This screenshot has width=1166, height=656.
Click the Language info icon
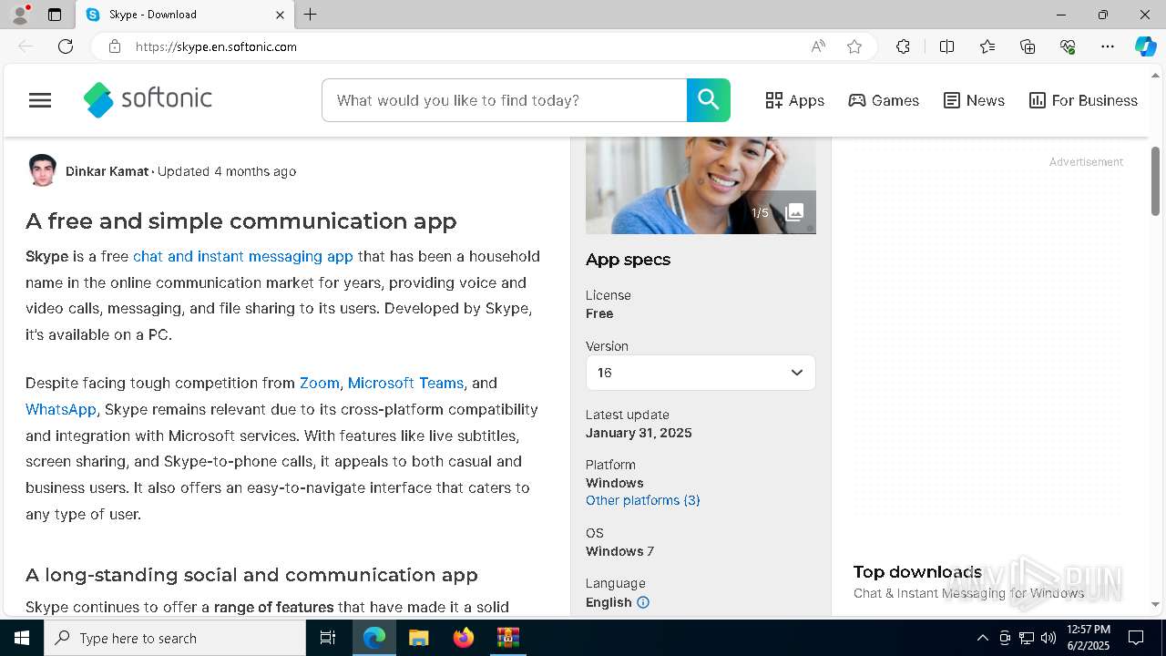click(x=643, y=602)
